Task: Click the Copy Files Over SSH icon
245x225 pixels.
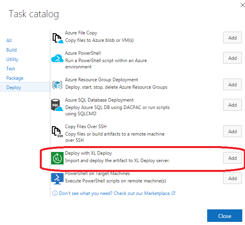Action: [x=57, y=132]
